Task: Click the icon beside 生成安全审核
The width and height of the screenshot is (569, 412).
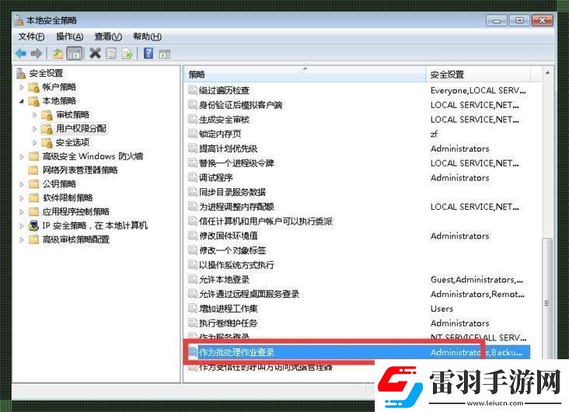Action: point(192,119)
